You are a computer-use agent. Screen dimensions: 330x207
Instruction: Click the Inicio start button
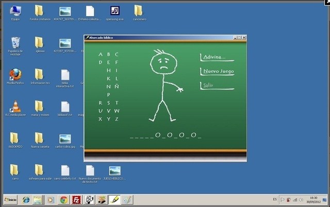point(10,200)
